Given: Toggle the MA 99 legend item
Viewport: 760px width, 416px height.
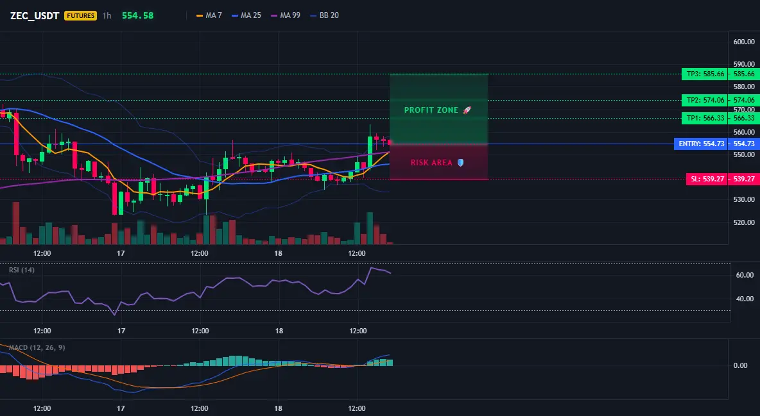Looking at the screenshot, I should click(x=286, y=15).
